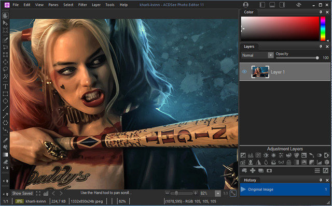Toggle full screen view icon
Screen dimensions: 332x206
38,194
